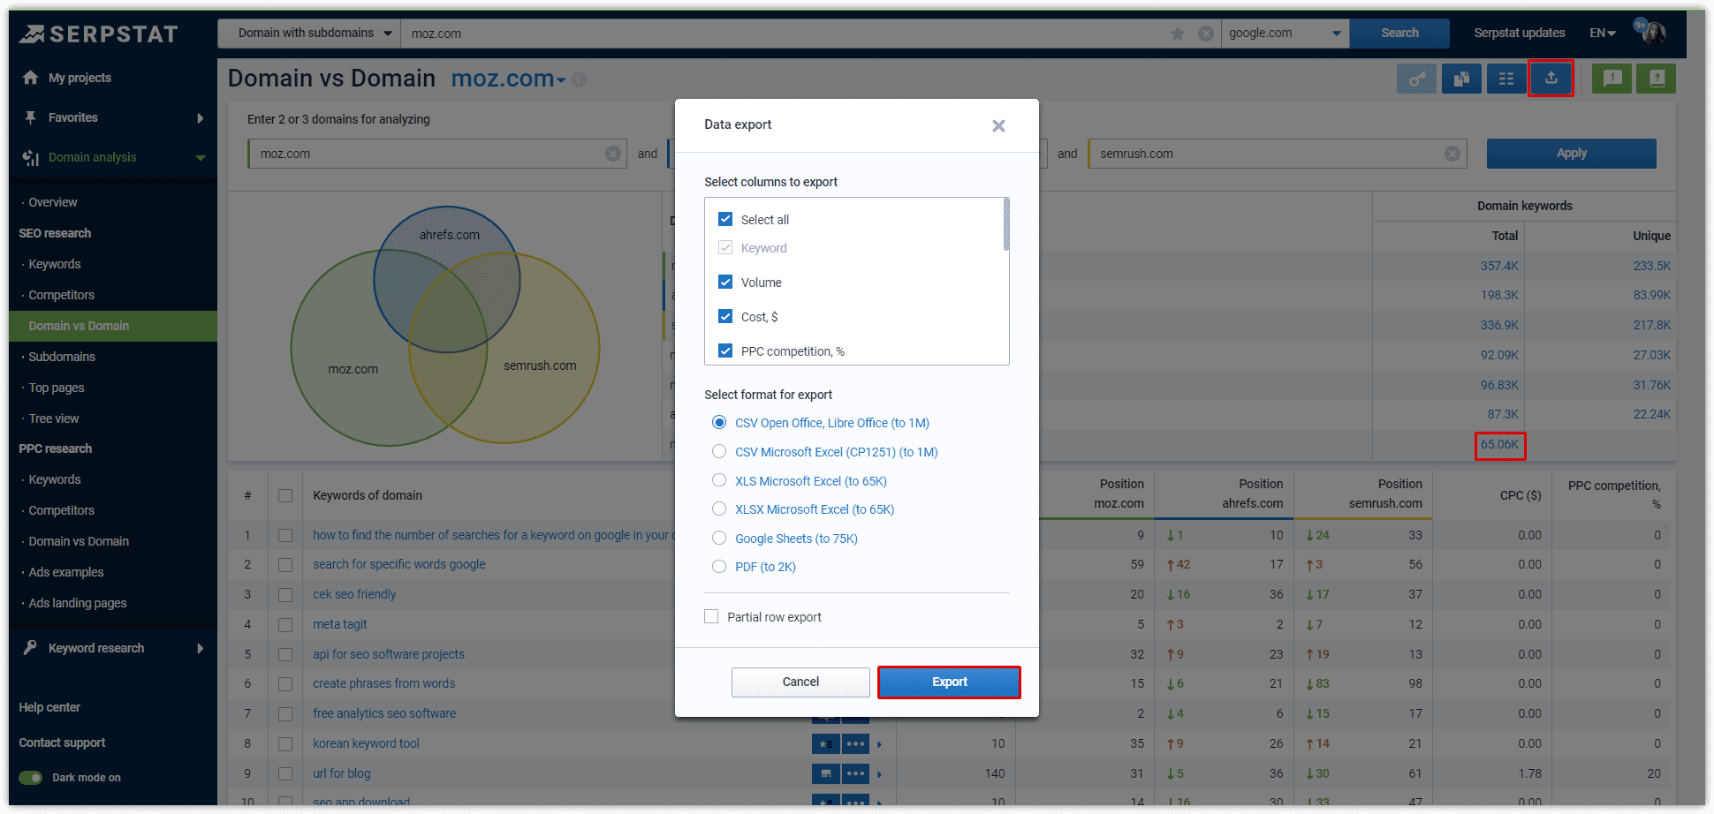
Task: Open google.com search engine dropdown
Action: click(1285, 33)
